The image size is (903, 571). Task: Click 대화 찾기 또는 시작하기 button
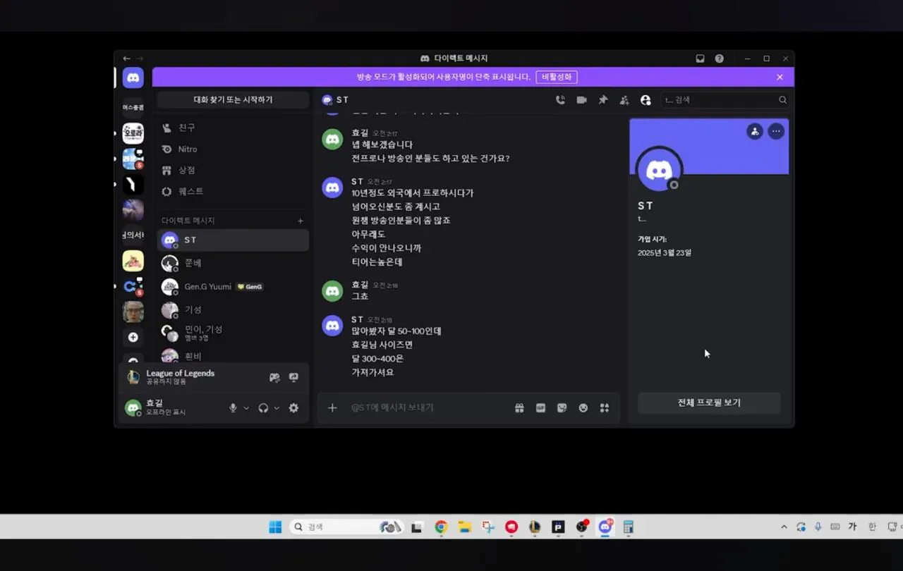tap(233, 99)
